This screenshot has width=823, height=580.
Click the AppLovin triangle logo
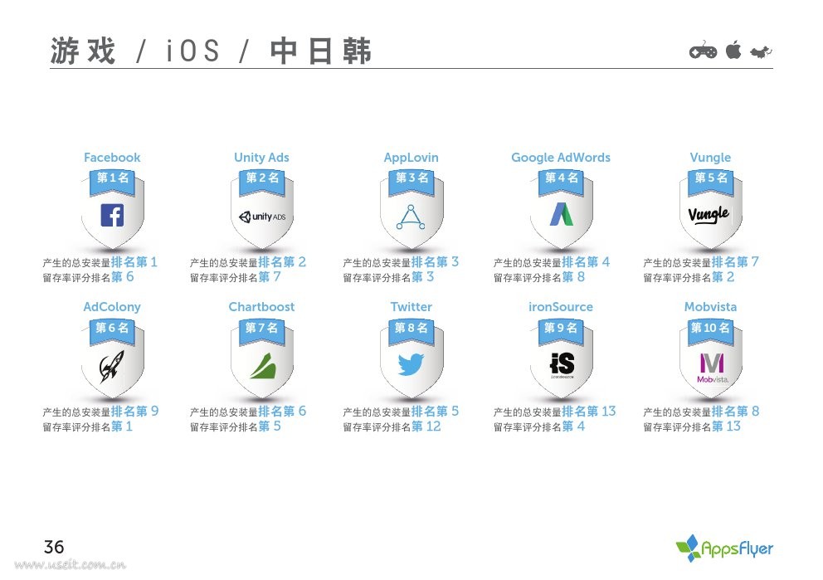[411, 217]
